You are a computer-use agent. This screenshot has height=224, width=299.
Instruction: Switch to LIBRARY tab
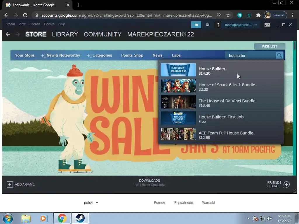click(x=65, y=34)
